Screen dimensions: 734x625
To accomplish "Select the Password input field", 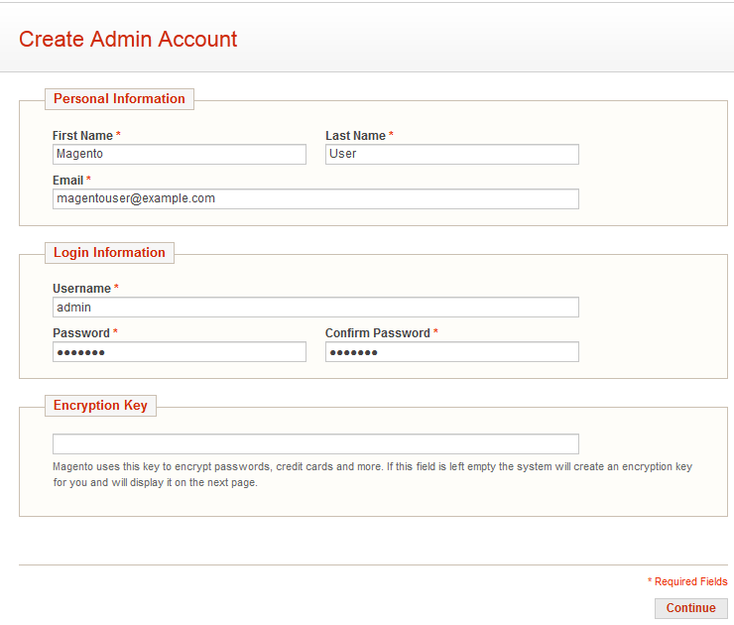I will 180,351.
